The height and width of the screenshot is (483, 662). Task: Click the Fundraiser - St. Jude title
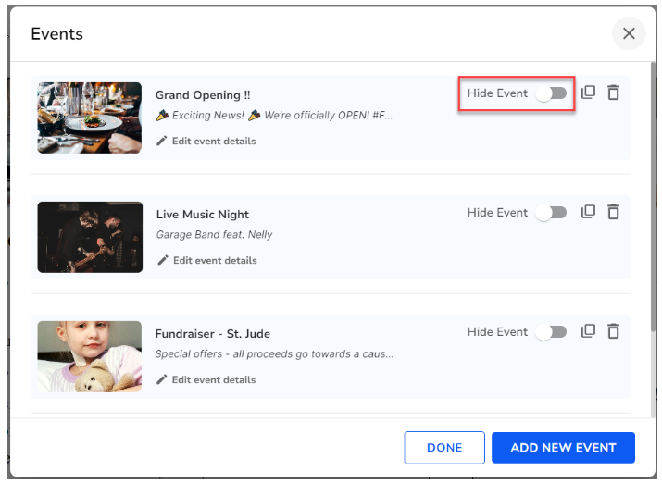(x=213, y=334)
